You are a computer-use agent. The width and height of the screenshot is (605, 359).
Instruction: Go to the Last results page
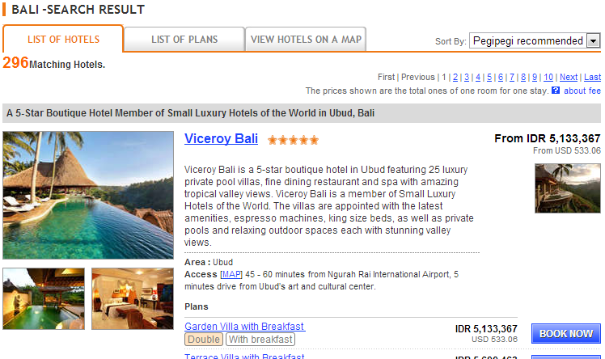592,77
